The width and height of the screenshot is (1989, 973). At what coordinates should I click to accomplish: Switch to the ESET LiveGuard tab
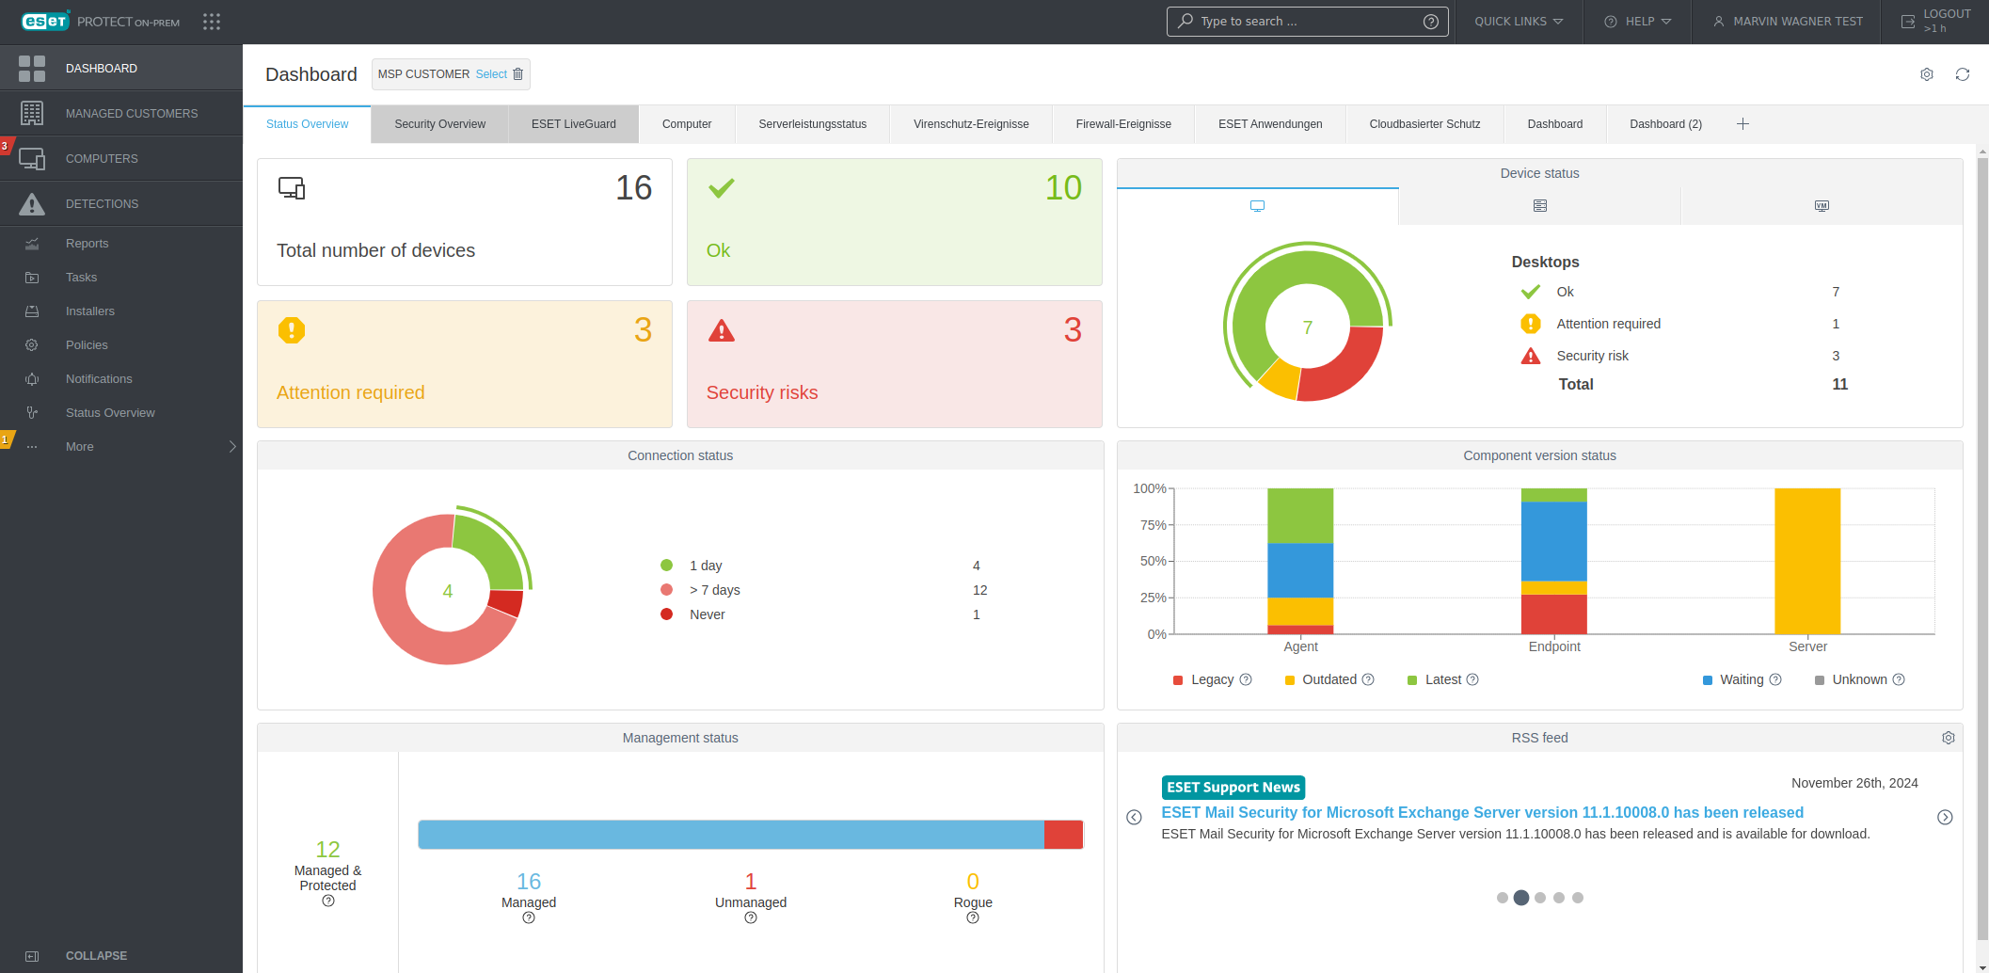[x=574, y=124]
